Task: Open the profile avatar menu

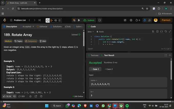Action: pyautogui.click(x=156, y=20)
